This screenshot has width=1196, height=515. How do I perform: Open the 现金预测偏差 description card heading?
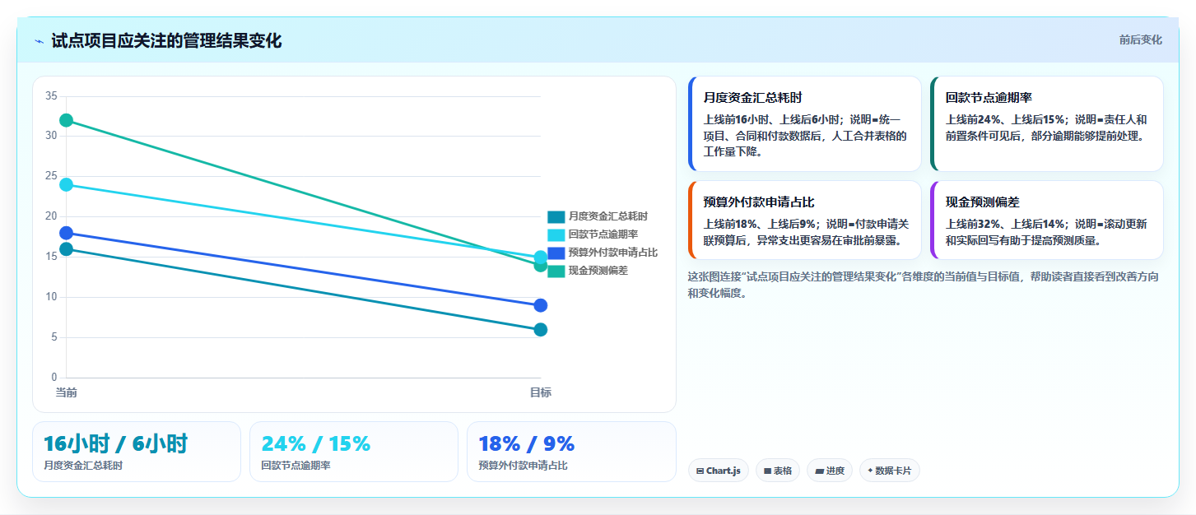click(983, 202)
